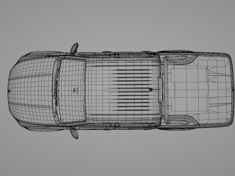Image resolution: width=235 pixels, height=176 pixels.
Task: Pick the roof antenna base on the cab
Action: tap(150, 89)
